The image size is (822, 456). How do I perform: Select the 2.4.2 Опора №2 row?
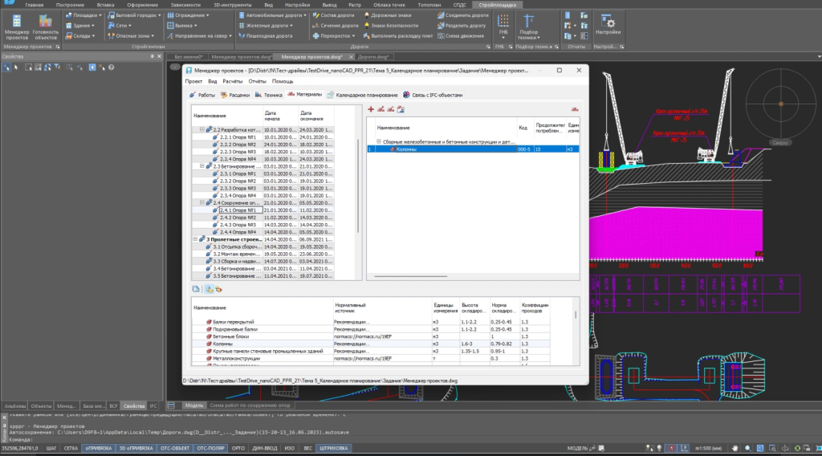[x=238, y=217]
